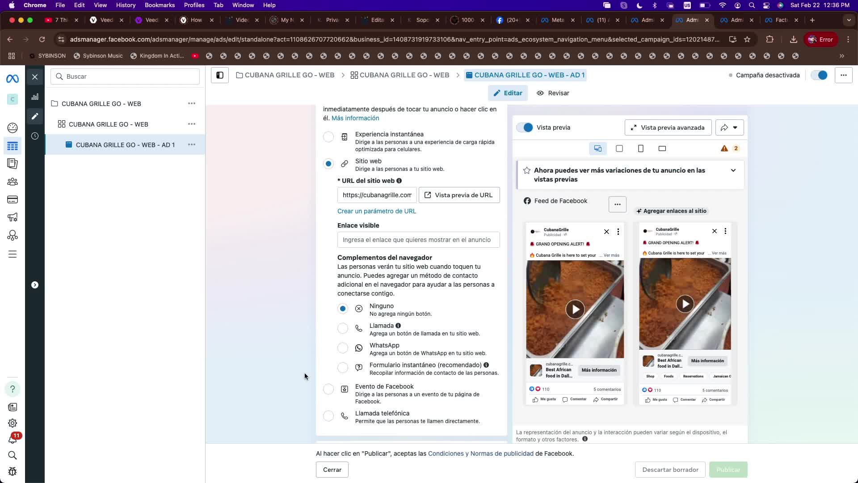Close the editing panel with the X

click(x=35, y=77)
